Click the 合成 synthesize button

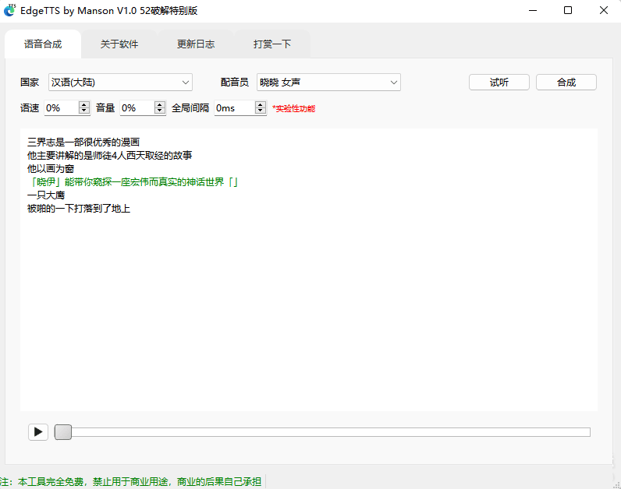click(566, 83)
